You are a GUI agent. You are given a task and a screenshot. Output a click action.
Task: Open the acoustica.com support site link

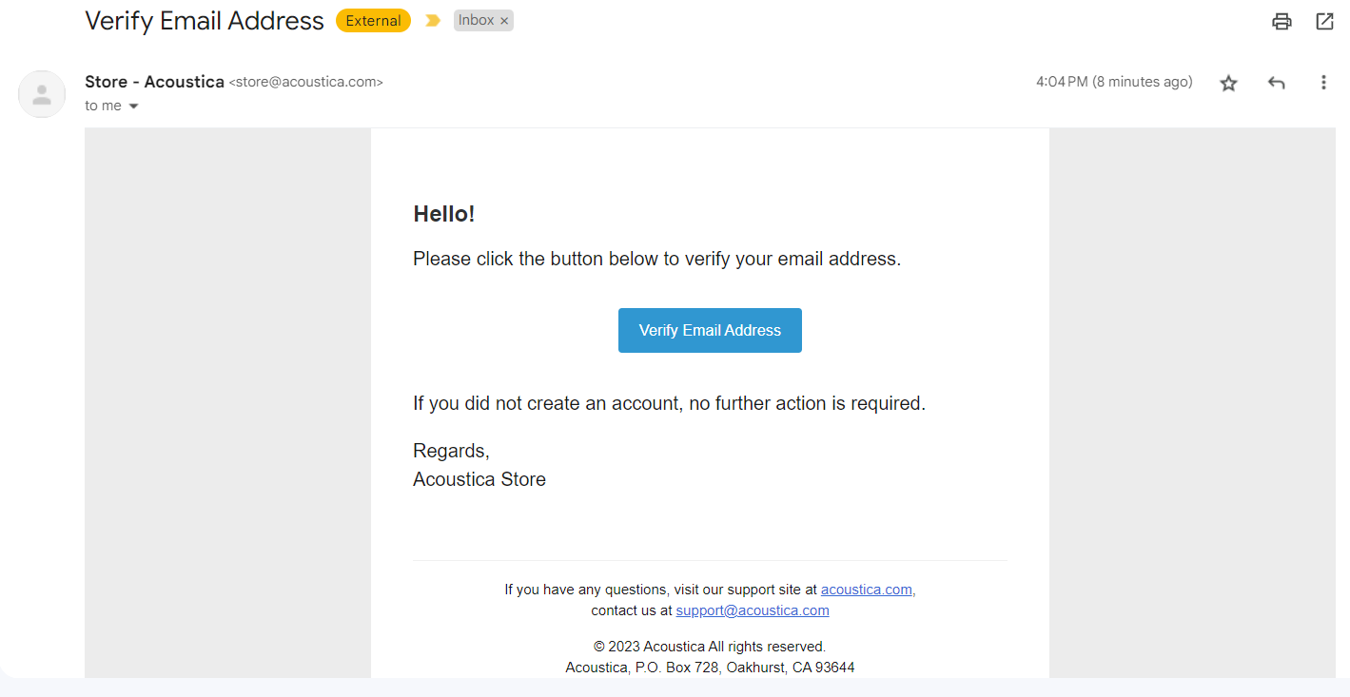click(x=866, y=590)
